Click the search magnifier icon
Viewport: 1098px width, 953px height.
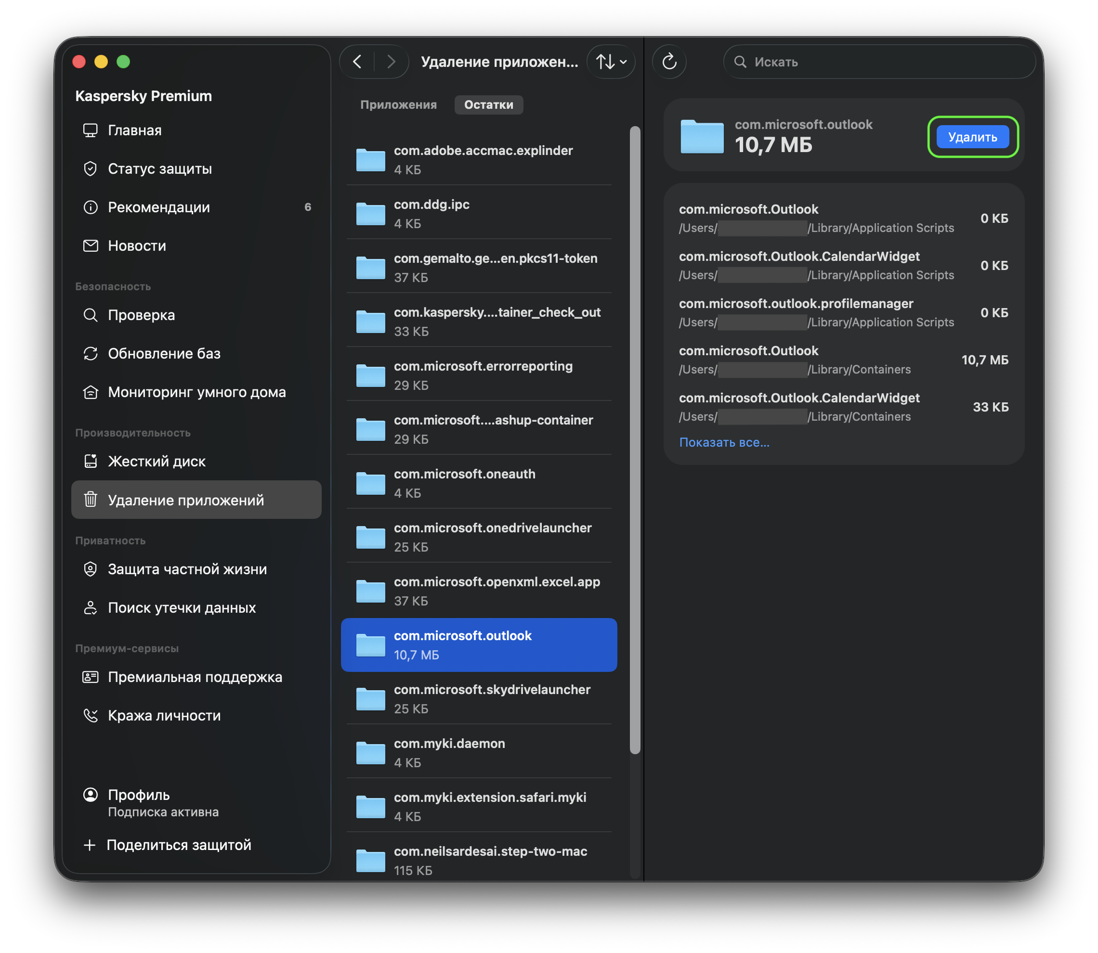pos(740,62)
